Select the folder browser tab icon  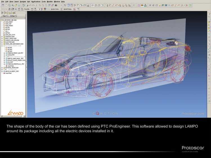tap(6, 13)
